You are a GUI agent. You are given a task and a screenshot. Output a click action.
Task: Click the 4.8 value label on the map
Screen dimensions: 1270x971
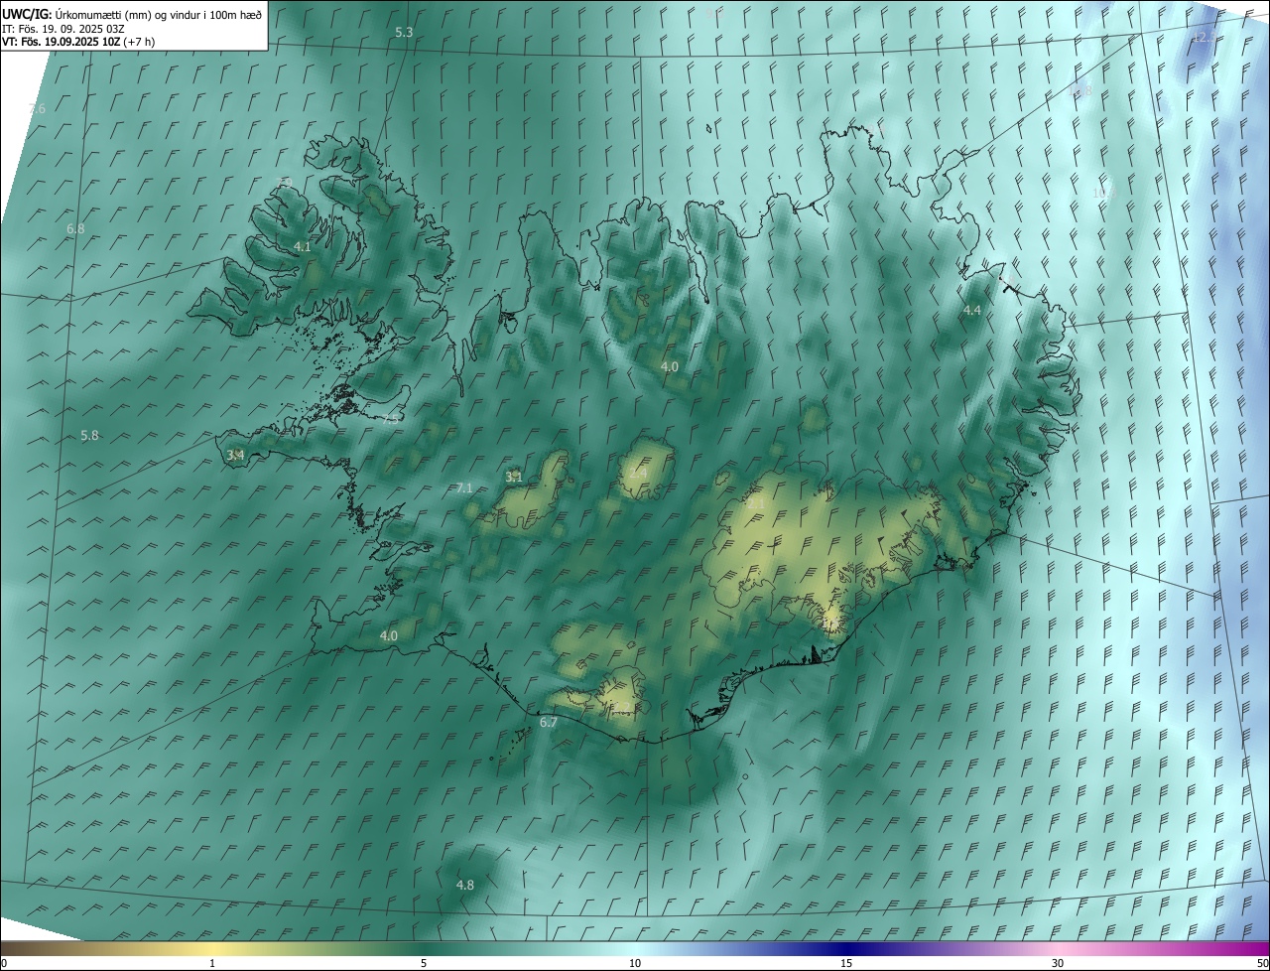tap(464, 885)
